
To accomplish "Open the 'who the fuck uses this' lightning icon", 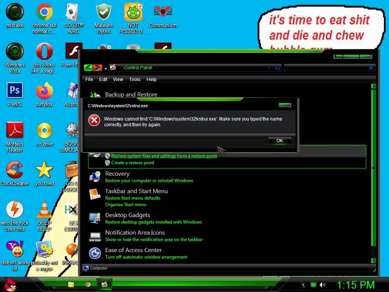I will coord(15,216).
